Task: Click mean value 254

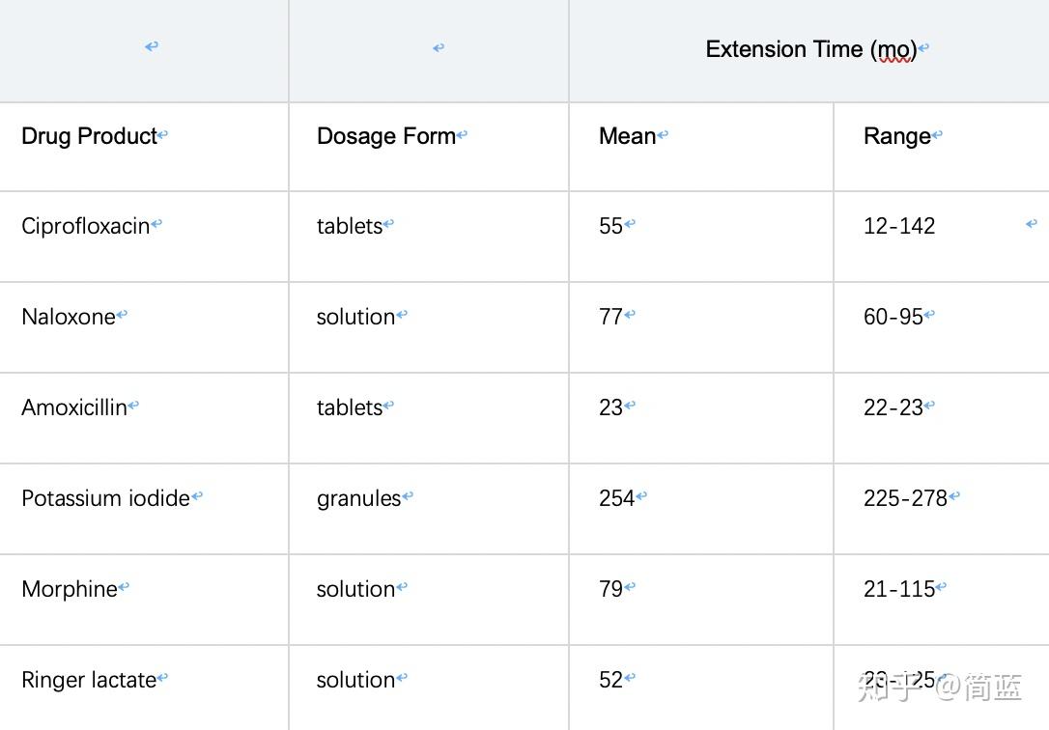Action: pyautogui.click(x=616, y=498)
